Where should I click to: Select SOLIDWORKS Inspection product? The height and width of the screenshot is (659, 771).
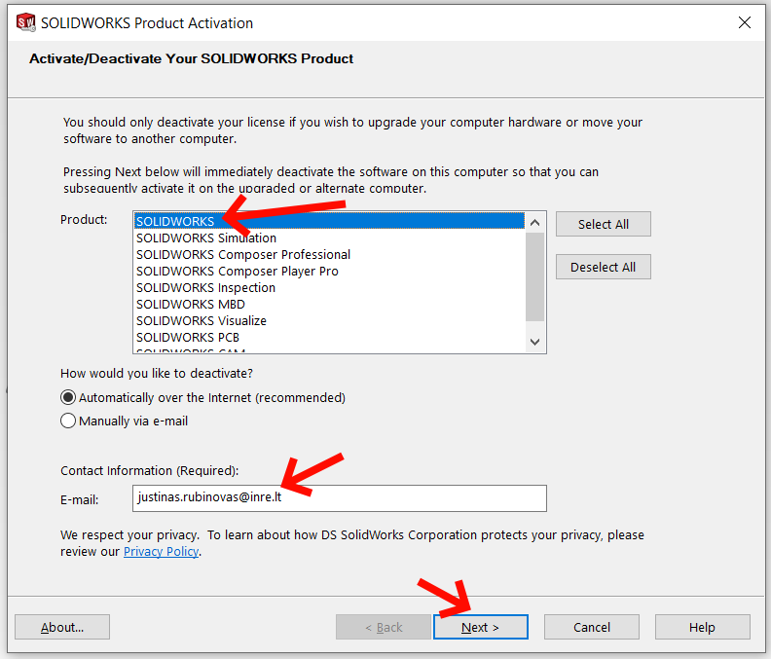click(x=329, y=288)
